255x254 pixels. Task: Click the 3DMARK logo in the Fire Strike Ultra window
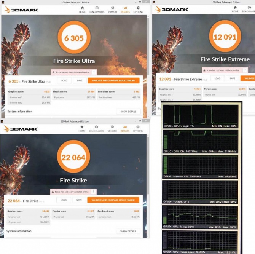pos(21,10)
